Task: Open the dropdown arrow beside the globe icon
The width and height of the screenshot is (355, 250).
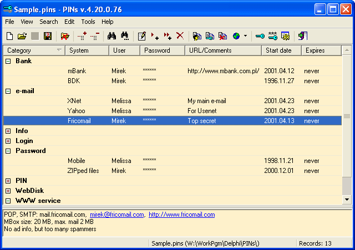Action: [245, 35]
